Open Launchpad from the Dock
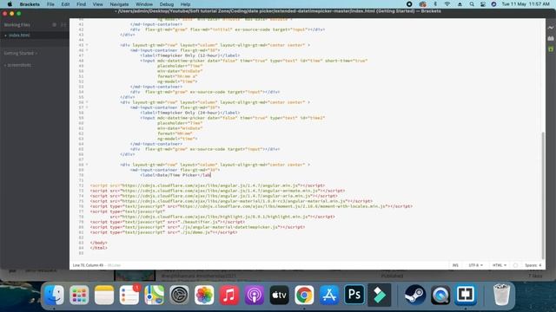Screen dimensions: 556x312 pos(79,295)
